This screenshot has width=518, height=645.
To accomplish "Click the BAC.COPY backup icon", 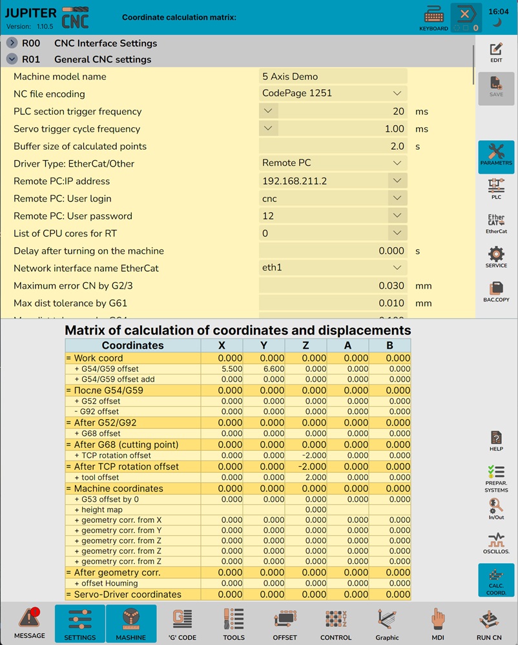I will click(x=496, y=292).
